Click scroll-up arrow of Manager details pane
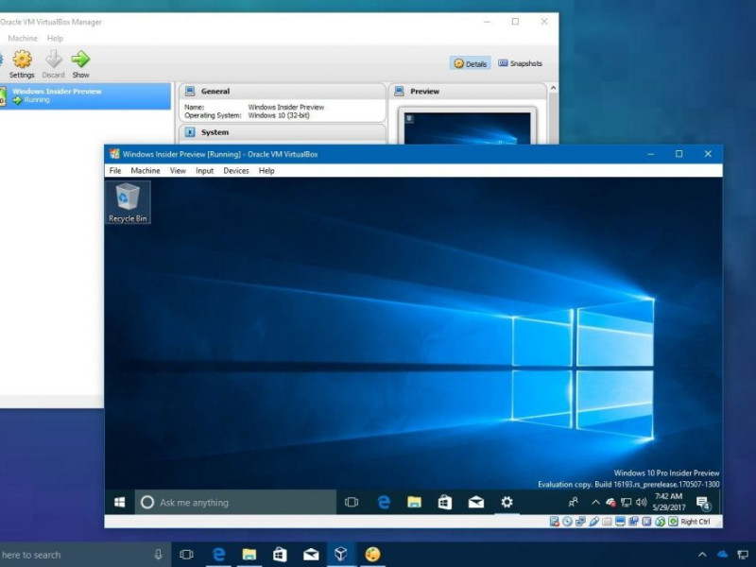The height and width of the screenshot is (567, 756). point(553,88)
